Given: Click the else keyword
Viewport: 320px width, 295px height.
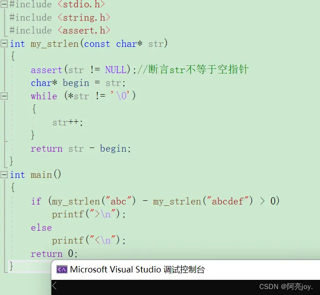Looking at the screenshot, I should click(41, 227).
